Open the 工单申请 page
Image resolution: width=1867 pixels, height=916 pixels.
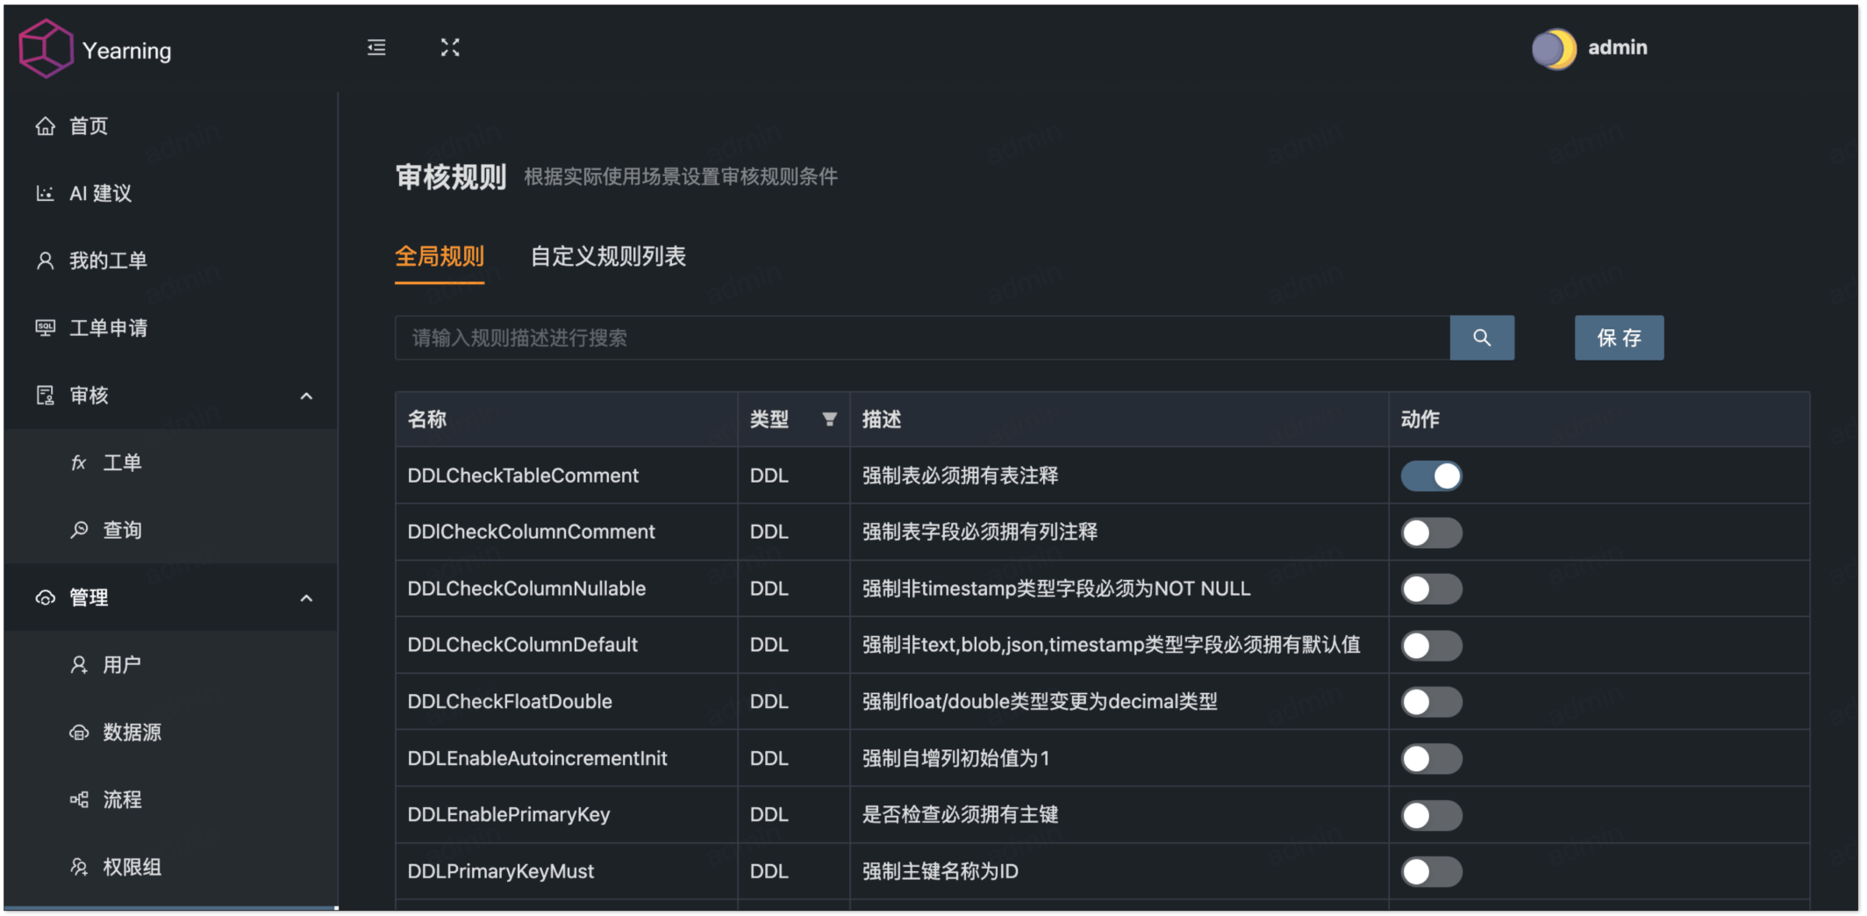pyautogui.click(x=107, y=328)
